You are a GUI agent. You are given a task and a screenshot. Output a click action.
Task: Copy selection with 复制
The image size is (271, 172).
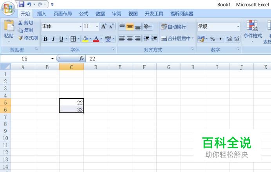point(25,30)
